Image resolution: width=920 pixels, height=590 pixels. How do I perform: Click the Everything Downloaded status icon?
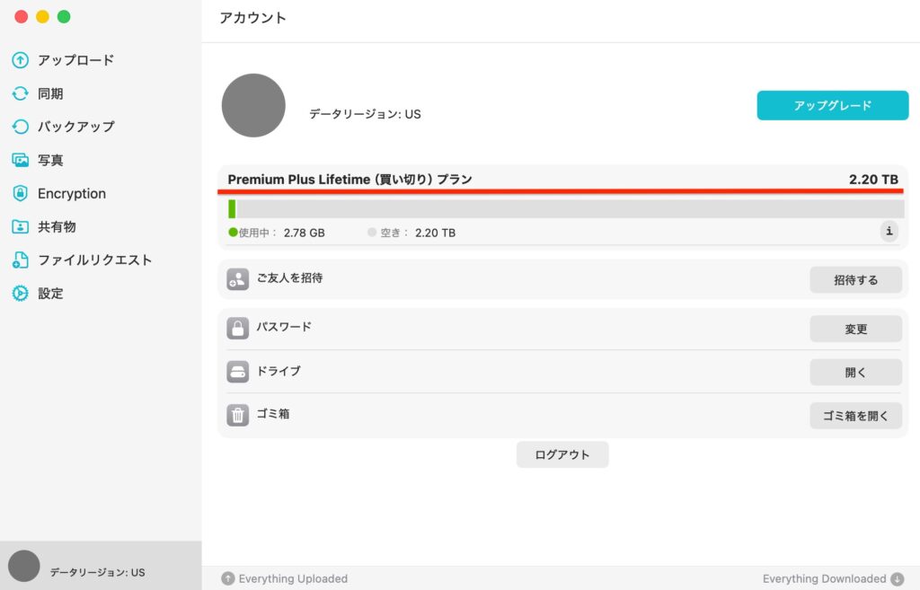(896, 578)
